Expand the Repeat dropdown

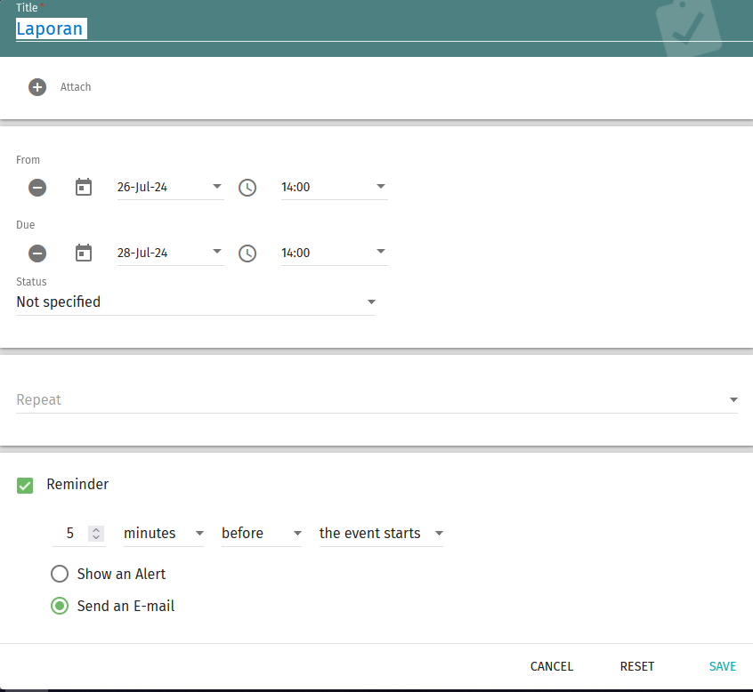376,400
